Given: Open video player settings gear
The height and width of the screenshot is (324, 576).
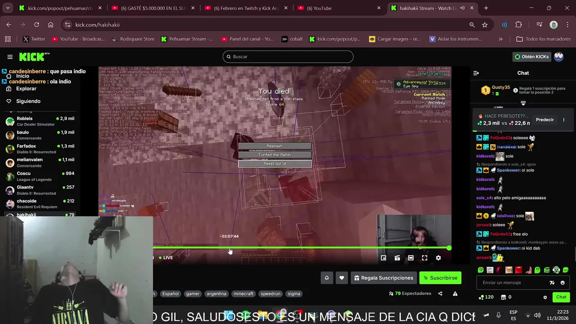Looking at the screenshot, I should 438,258.
